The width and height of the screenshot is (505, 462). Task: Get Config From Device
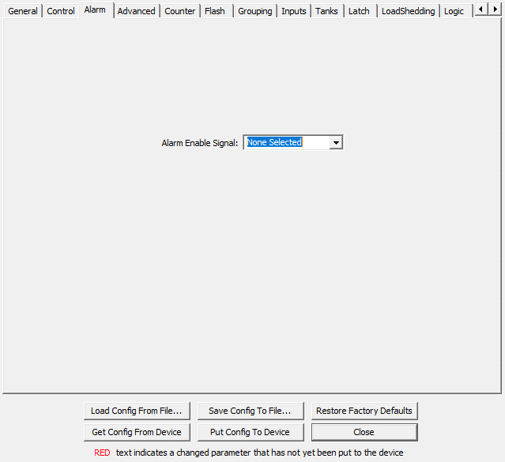click(x=137, y=432)
